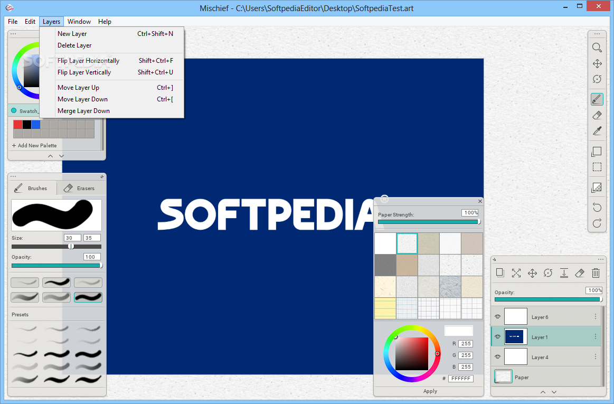
Task: Click Add New Palette
Action: click(x=34, y=145)
